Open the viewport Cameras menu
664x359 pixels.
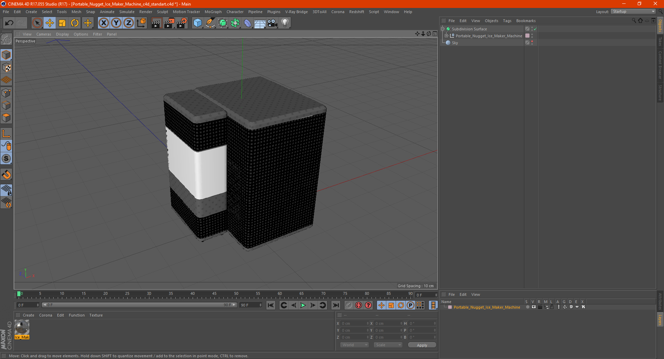coord(44,34)
